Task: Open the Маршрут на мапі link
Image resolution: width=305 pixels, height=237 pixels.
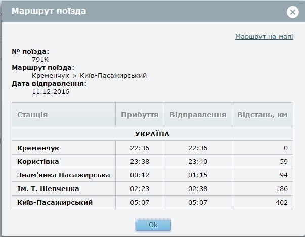Action: [264, 37]
